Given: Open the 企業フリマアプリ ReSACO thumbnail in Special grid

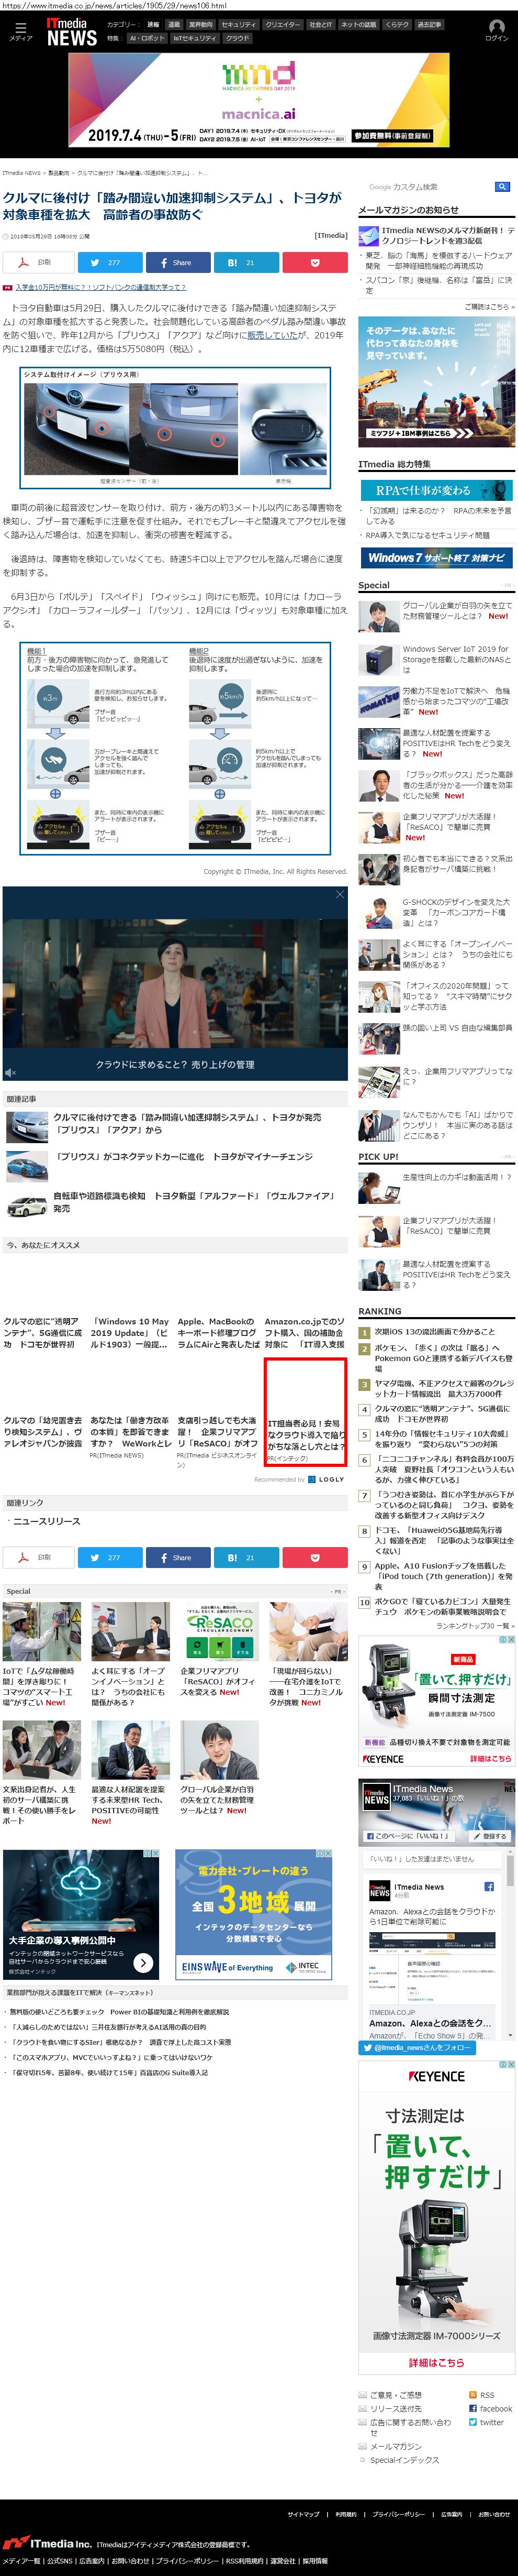Looking at the screenshot, I should (220, 1631).
